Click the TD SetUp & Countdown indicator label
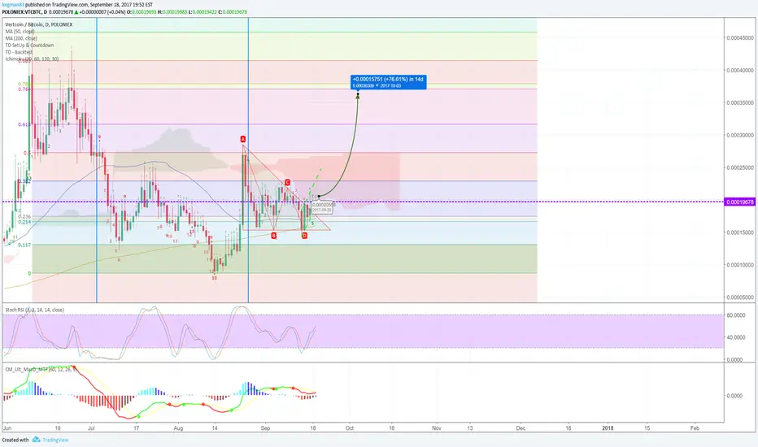Viewport: 758px width, 447px height. [29, 45]
